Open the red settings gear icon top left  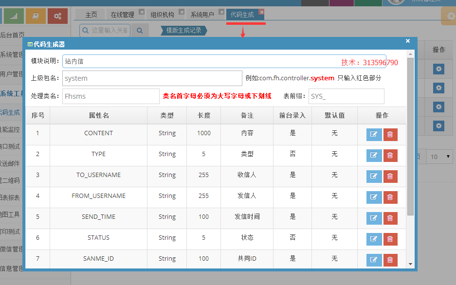(x=57, y=16)
